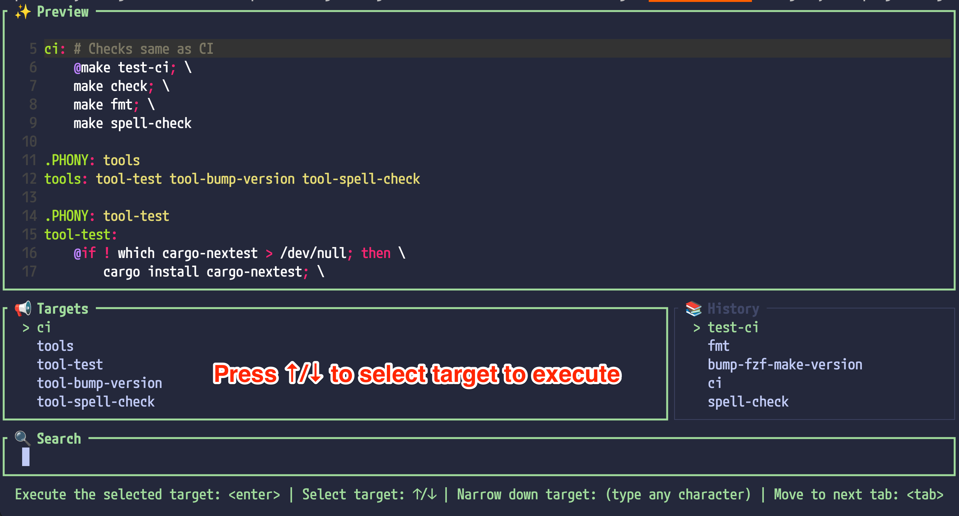Select the tool-bump-version target
This screenshot has width=959, height=516.
pyautogui.click(x=99, y=383)
